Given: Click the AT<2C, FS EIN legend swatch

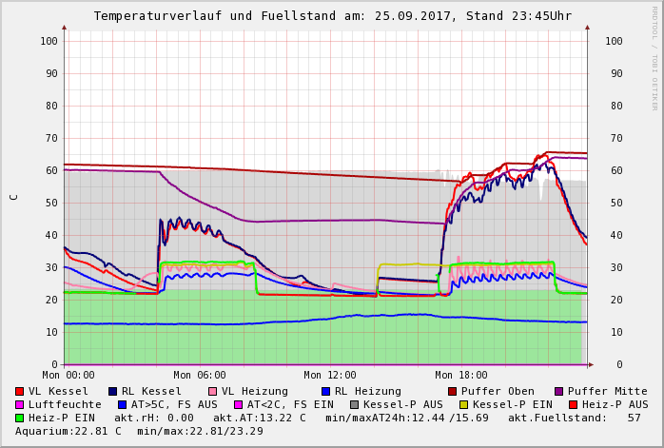Looking at the screenshot, I should [239, 404].
